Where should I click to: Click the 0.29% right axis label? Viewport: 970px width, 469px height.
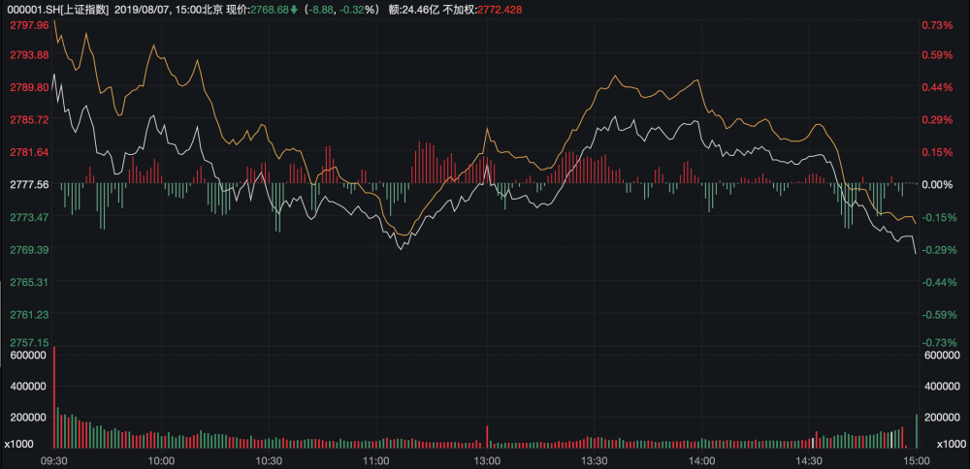pos(937,119)
